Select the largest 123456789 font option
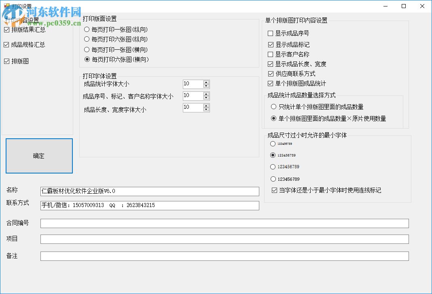This screenshot has height=294, width=432. [273, 179]
